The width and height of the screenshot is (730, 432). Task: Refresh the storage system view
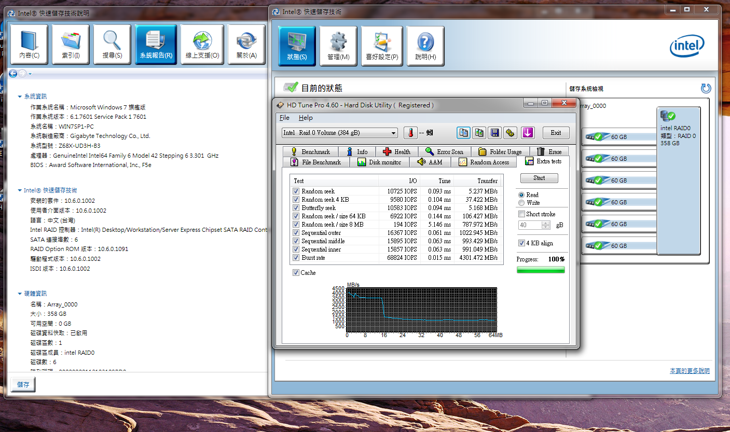[706, 88]
